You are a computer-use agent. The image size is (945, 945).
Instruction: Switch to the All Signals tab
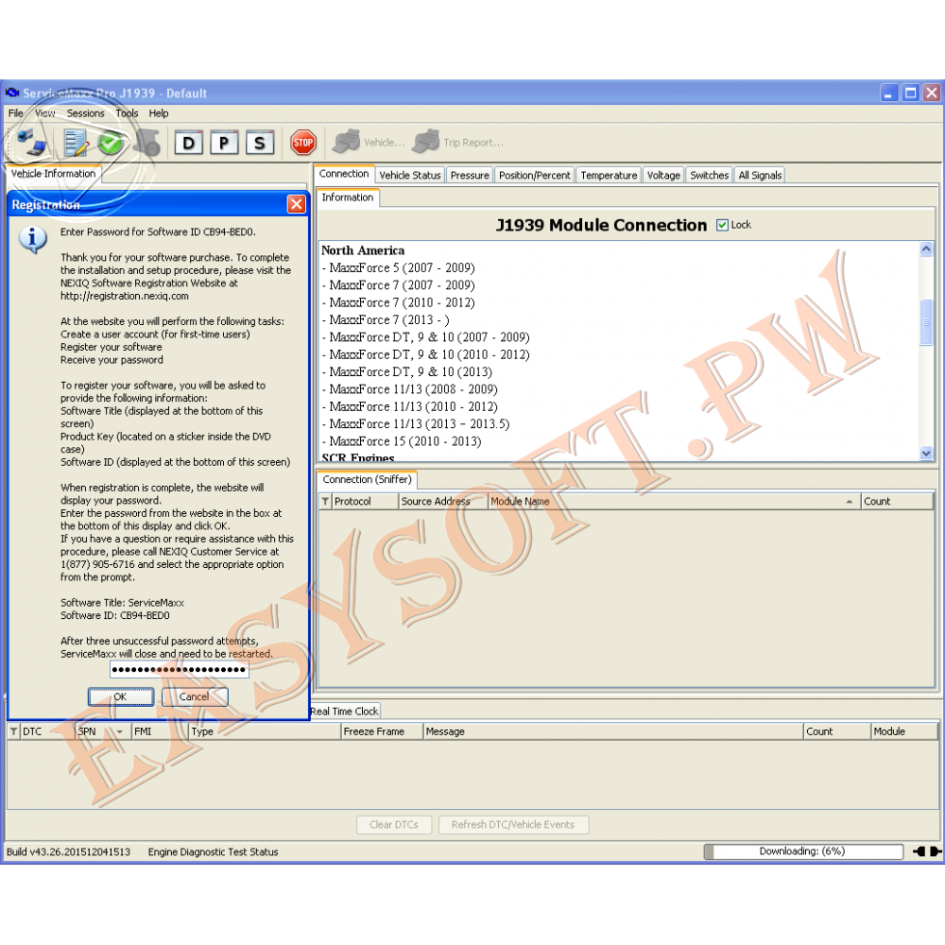pos(760,176)
